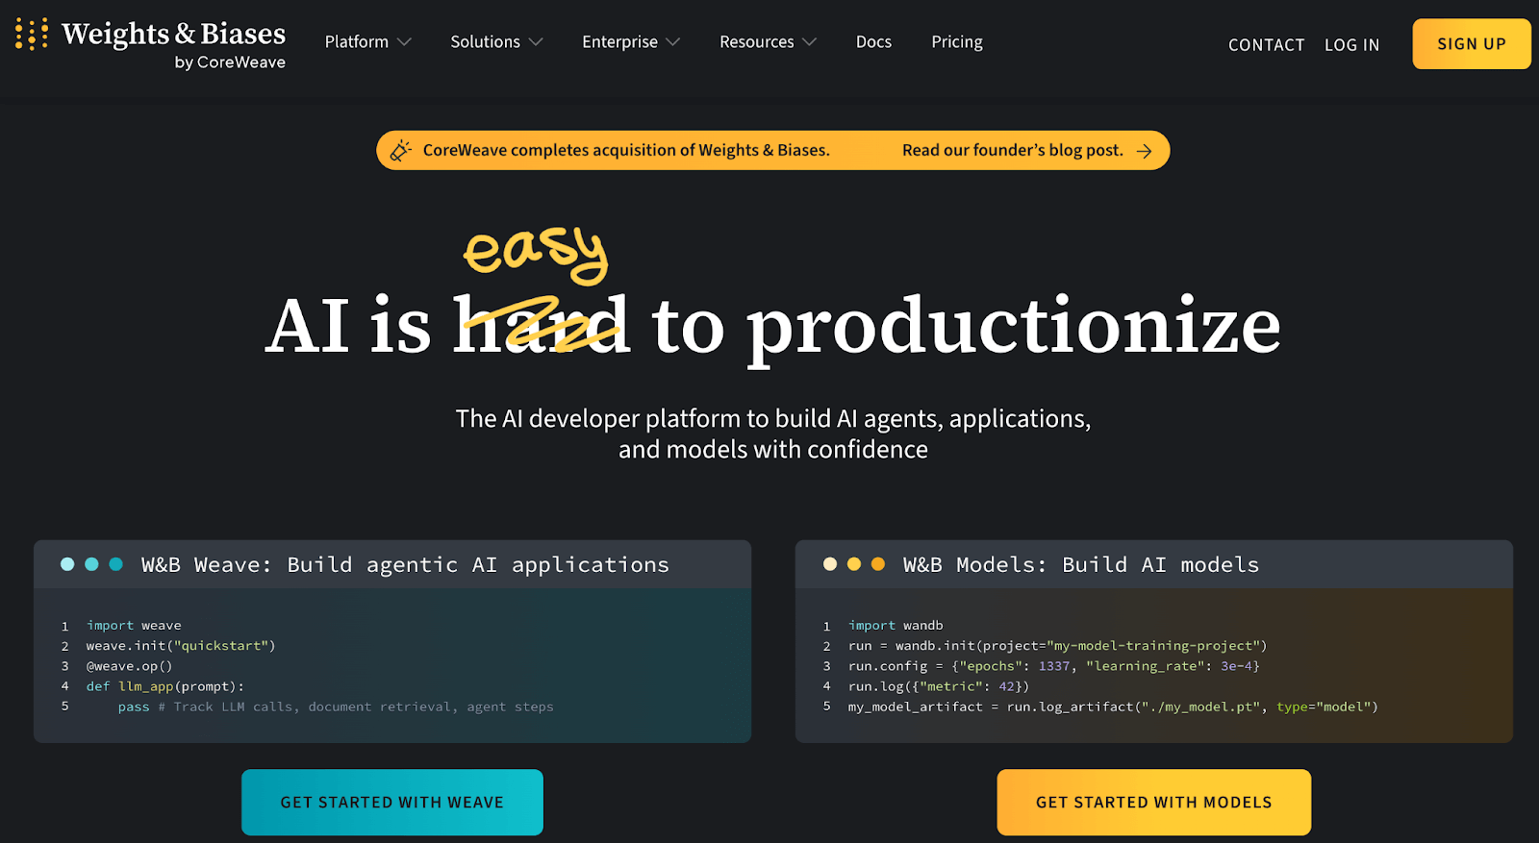Open the Solutions dropdown menu

pyautogui.click(x=496, y=42)
